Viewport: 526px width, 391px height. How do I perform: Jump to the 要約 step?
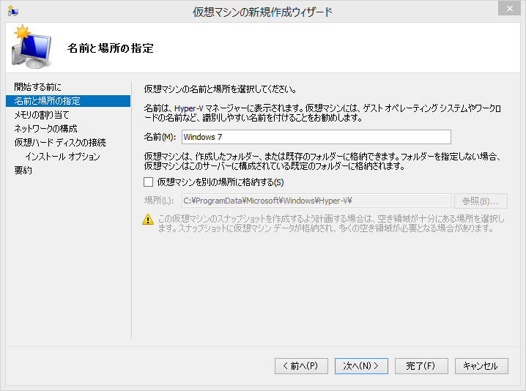[x=23, y=171]
